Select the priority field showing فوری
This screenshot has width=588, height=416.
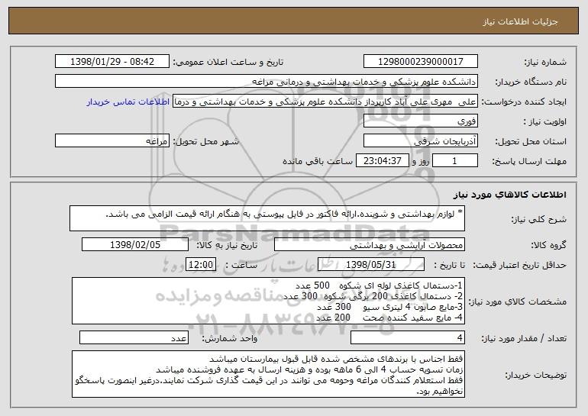(x=420, y=121)
